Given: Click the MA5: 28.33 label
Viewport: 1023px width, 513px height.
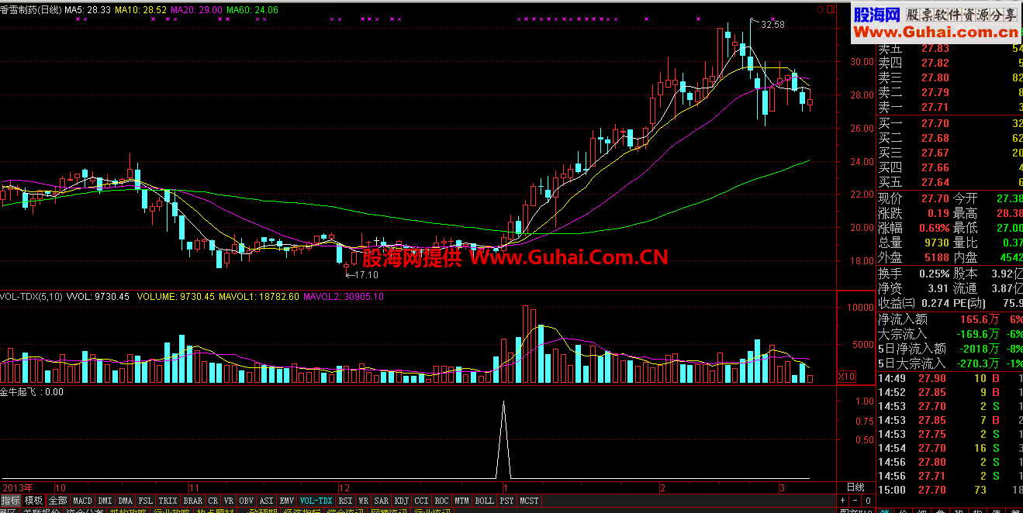Looking at the screenshot, I should tap(87, 9).
